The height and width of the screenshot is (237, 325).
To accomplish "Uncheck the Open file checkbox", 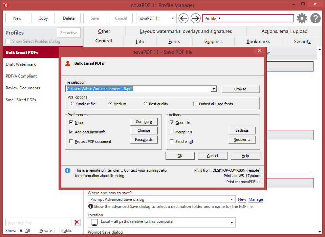I will pyautogui.click(x=172, y=122).
